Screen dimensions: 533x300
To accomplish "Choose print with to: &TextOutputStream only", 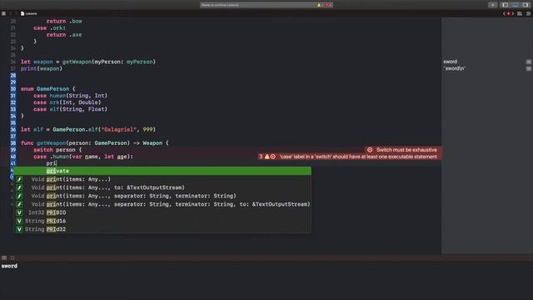I will click(162, 187).
